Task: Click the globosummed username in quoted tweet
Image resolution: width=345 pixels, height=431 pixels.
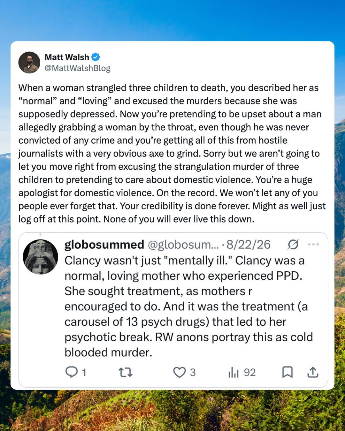Action: tap(104, 245)
